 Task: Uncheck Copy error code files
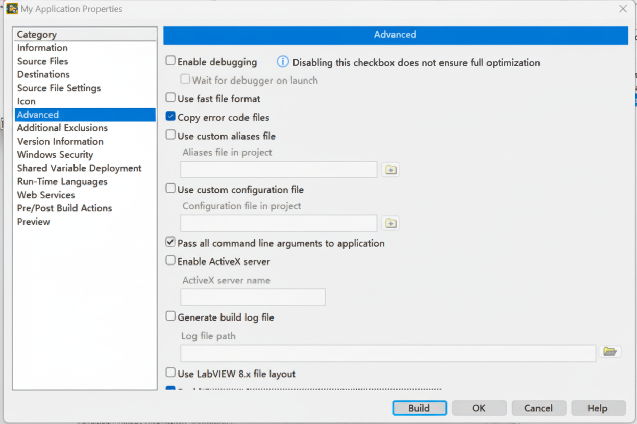coord(170,115)
